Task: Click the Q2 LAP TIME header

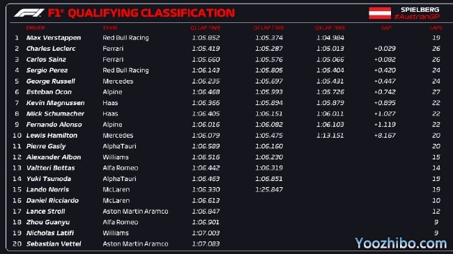Action: coord(269,28)
